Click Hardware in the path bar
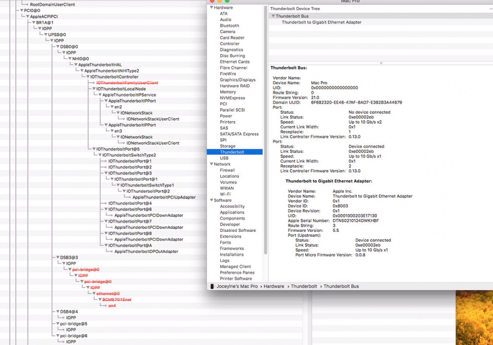The height and width of the screenshot is (345, 493). [x=274, y=286]
